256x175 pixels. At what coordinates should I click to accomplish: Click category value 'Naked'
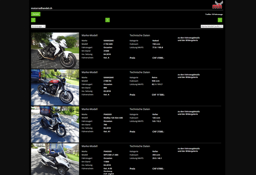(156, 41)
